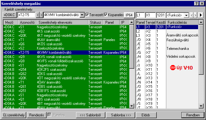Click the left list scrollbar thumb
Screen dimensions: 206x120
(132, 46)
